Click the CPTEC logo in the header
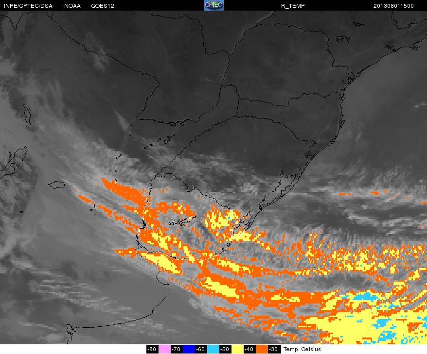This screenshot has width=427, height=354. 214,5
